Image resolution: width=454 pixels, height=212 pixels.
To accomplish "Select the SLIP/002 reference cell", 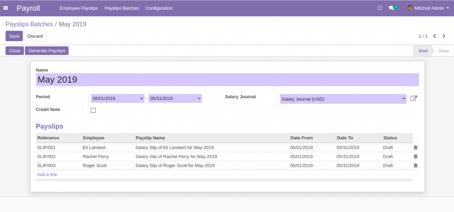I will [x=59, y=157].
